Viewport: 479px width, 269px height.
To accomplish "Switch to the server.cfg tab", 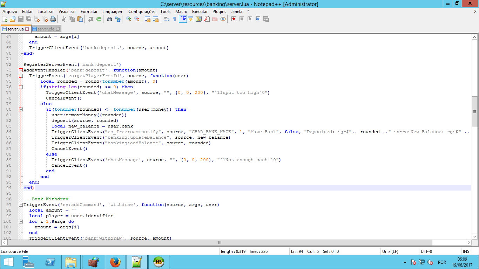I will click(x=46, y=29).
